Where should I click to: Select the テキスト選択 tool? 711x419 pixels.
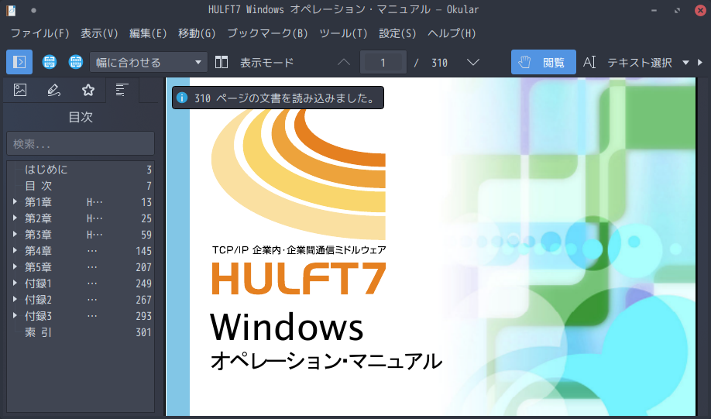627,63
